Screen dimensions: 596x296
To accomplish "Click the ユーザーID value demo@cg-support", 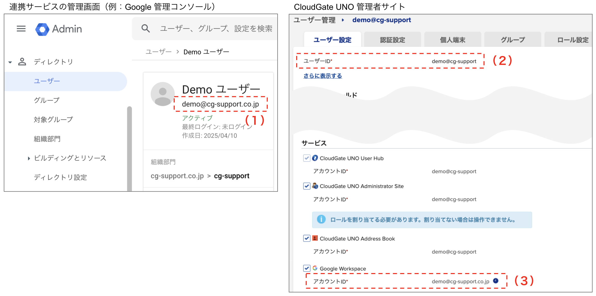I will (x=454, y=61).
